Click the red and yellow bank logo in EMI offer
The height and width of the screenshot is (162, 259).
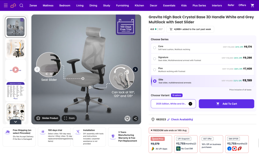[x=240, y=149]
